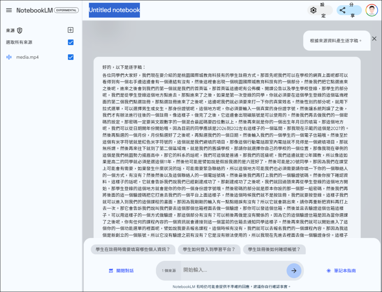Click the source privacy shield icon

click(20, 31)
